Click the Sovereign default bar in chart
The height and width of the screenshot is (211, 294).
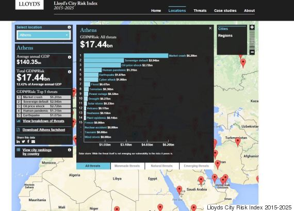[104, 60]
